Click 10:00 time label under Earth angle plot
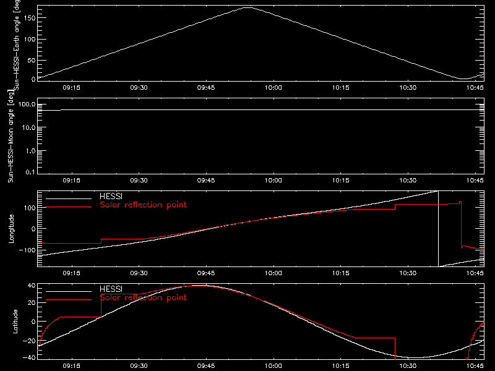Screen dimensions: 495x371 pos(273,88)
